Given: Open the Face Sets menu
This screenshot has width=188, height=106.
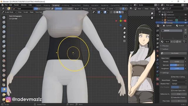Looking at the screenshot, I should coord(39,12).
